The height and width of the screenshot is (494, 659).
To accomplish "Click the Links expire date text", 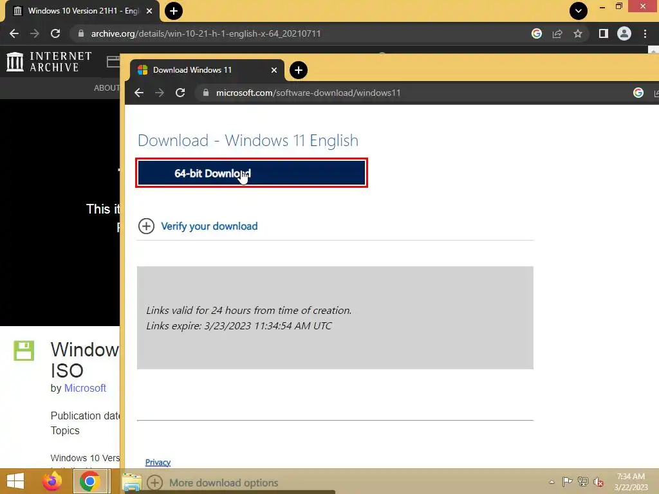I will (x=239, y=326).
